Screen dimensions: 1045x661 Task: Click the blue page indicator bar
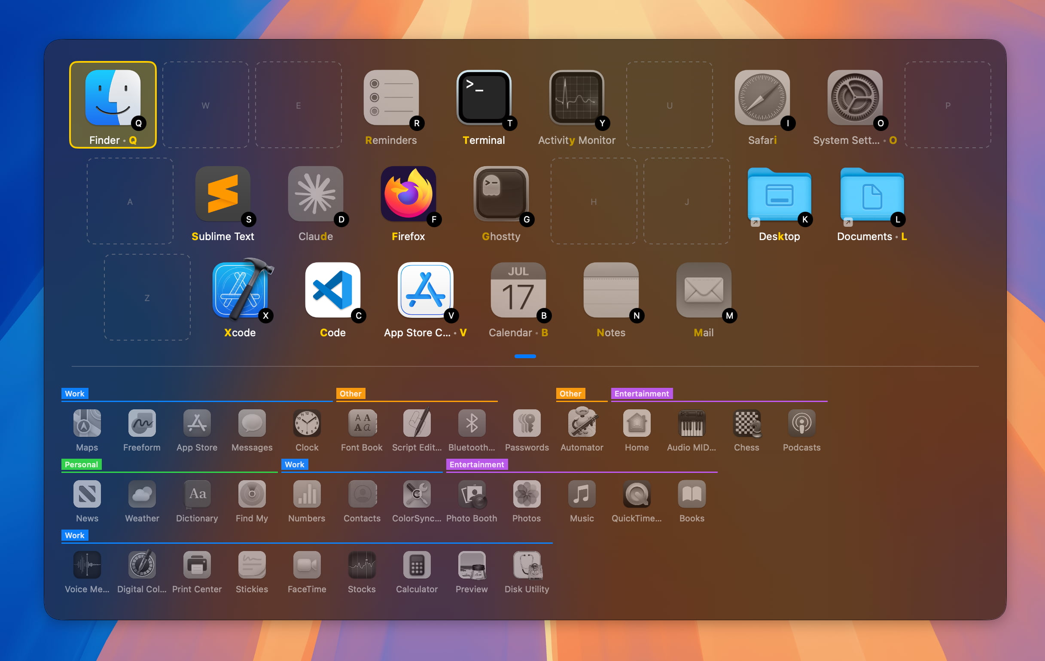pos(525,356)
